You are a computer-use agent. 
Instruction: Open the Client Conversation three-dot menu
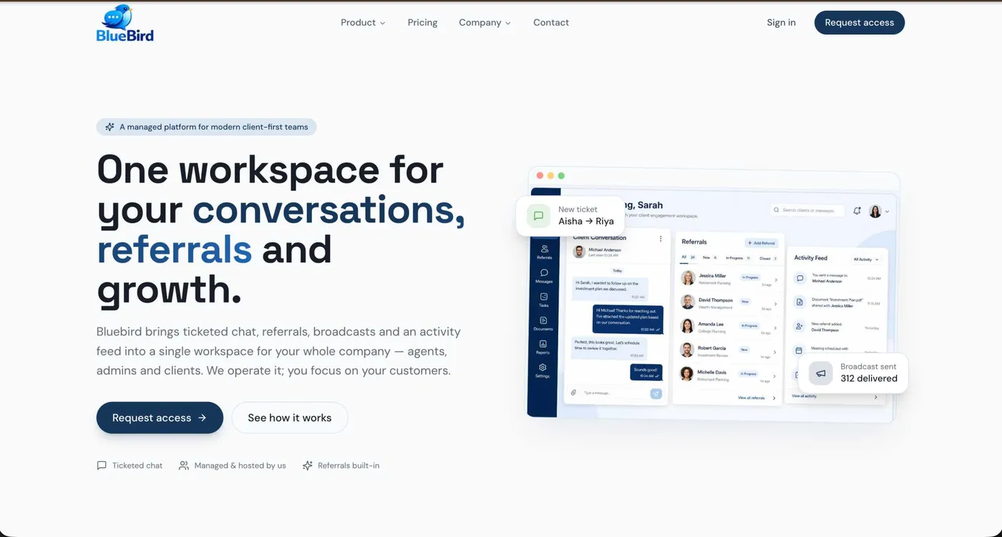click(661, 239)
